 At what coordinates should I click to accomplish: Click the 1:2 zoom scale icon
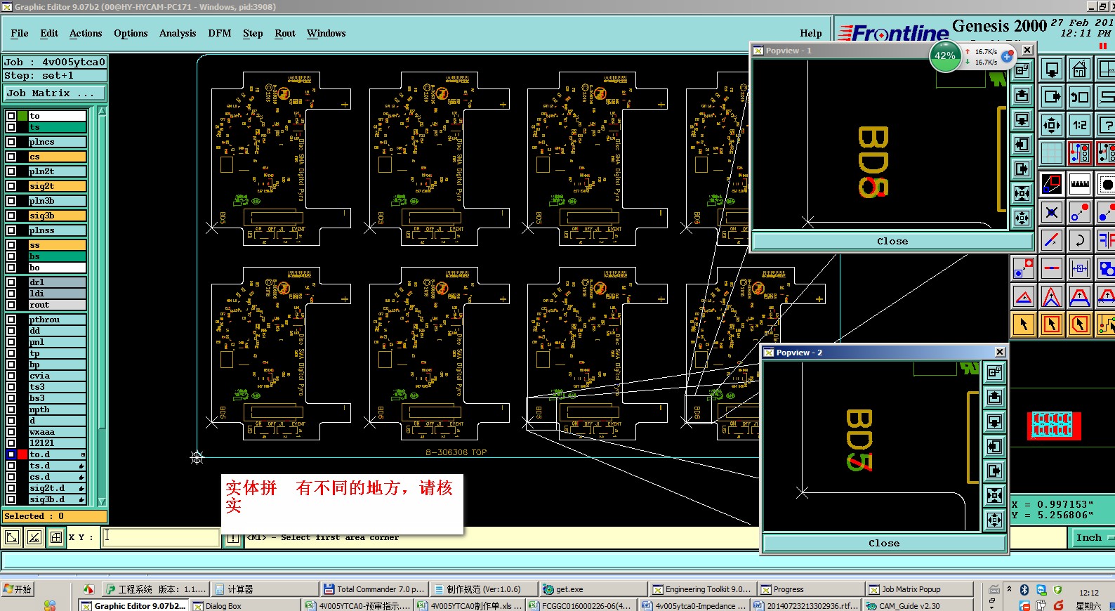point(1080,125)
